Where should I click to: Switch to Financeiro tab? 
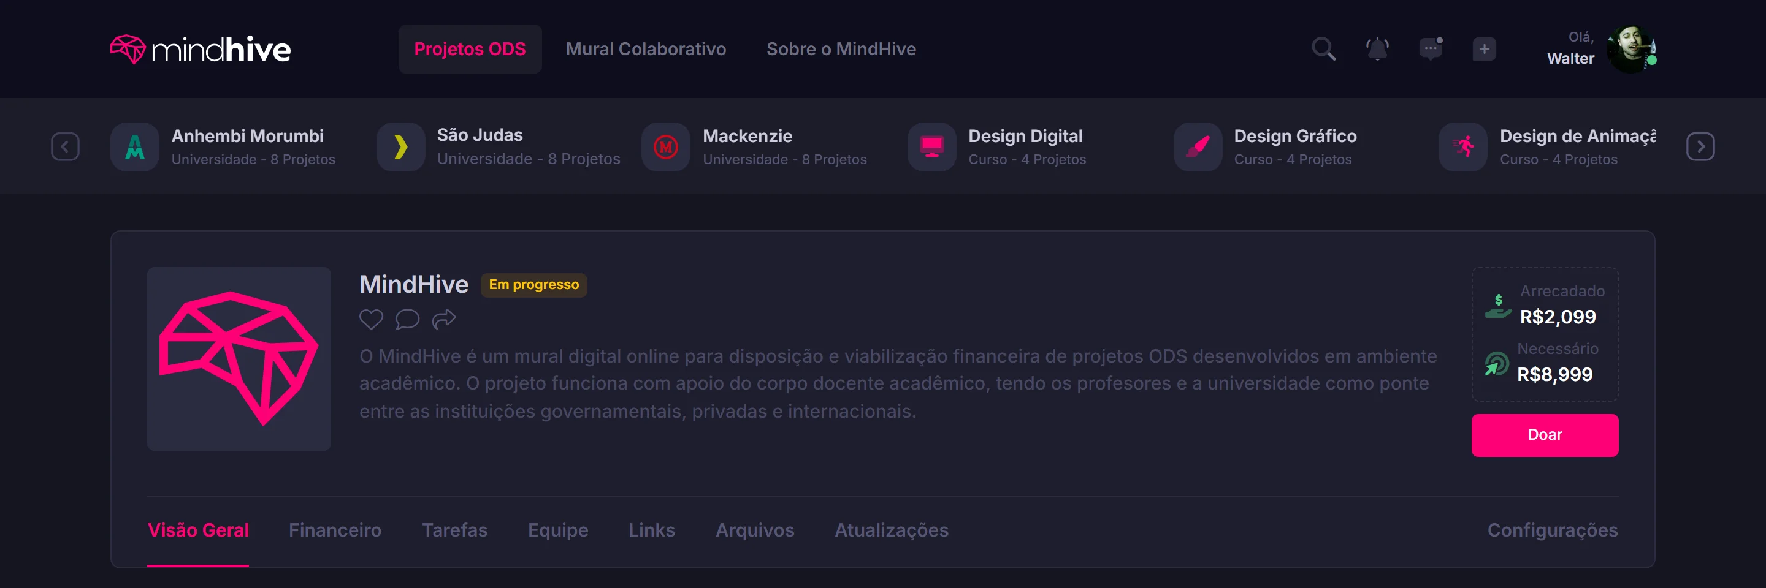pos(335,530)
